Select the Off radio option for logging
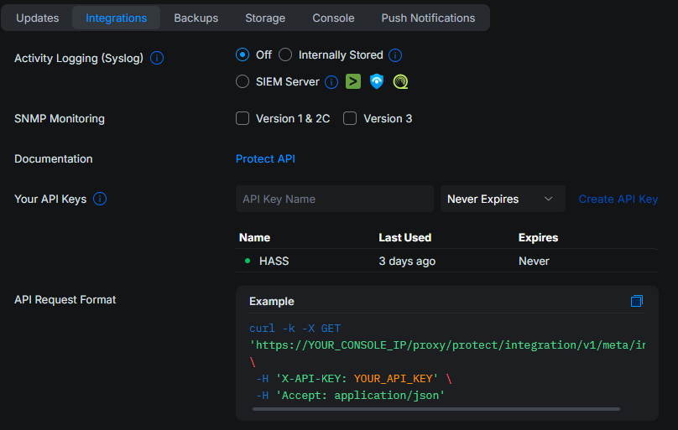This screenshot has height=430, width=678. point(243,55)
